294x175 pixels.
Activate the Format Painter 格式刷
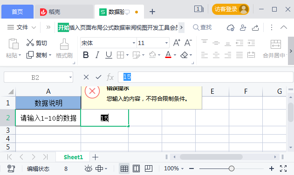pos(64,49)
